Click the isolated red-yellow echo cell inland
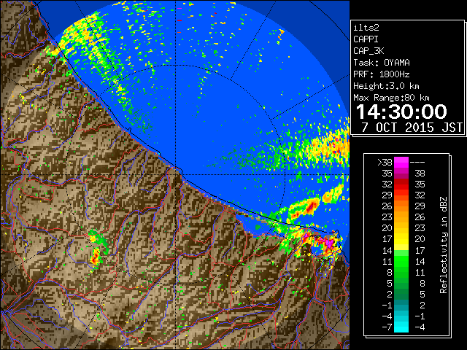 click(96, 257)
